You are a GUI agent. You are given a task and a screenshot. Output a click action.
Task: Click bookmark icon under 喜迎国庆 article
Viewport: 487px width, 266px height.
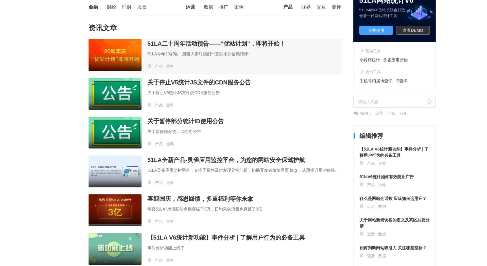click(150, 221)
